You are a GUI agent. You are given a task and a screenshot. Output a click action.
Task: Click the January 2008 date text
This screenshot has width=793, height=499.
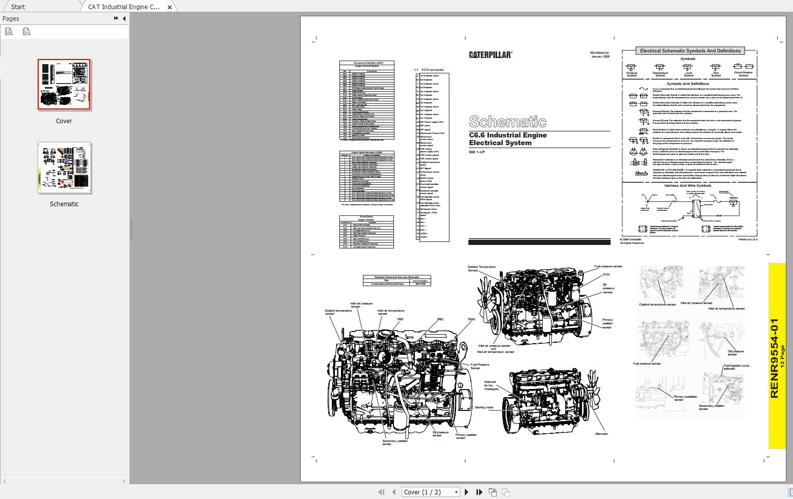[600, 57]
